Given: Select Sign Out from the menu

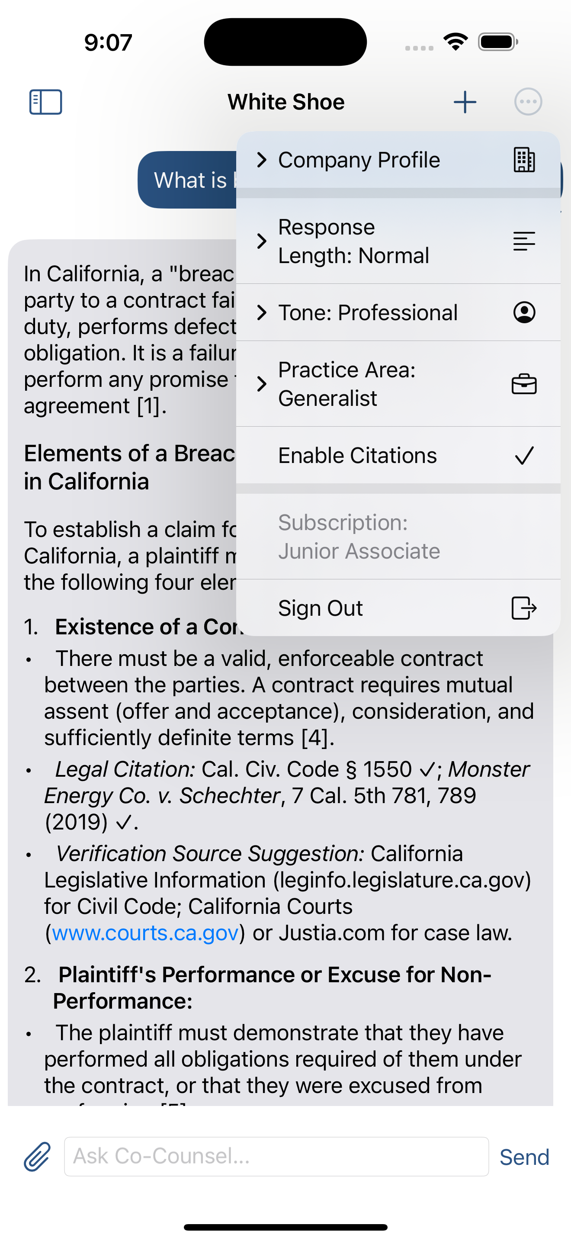Looking at the screenshot, I should click(x=321, y=608).
